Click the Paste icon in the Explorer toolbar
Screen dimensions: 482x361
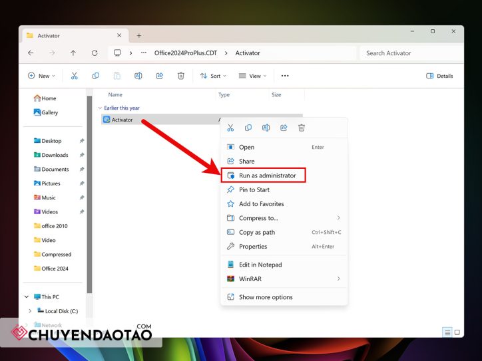coord(117,76)
